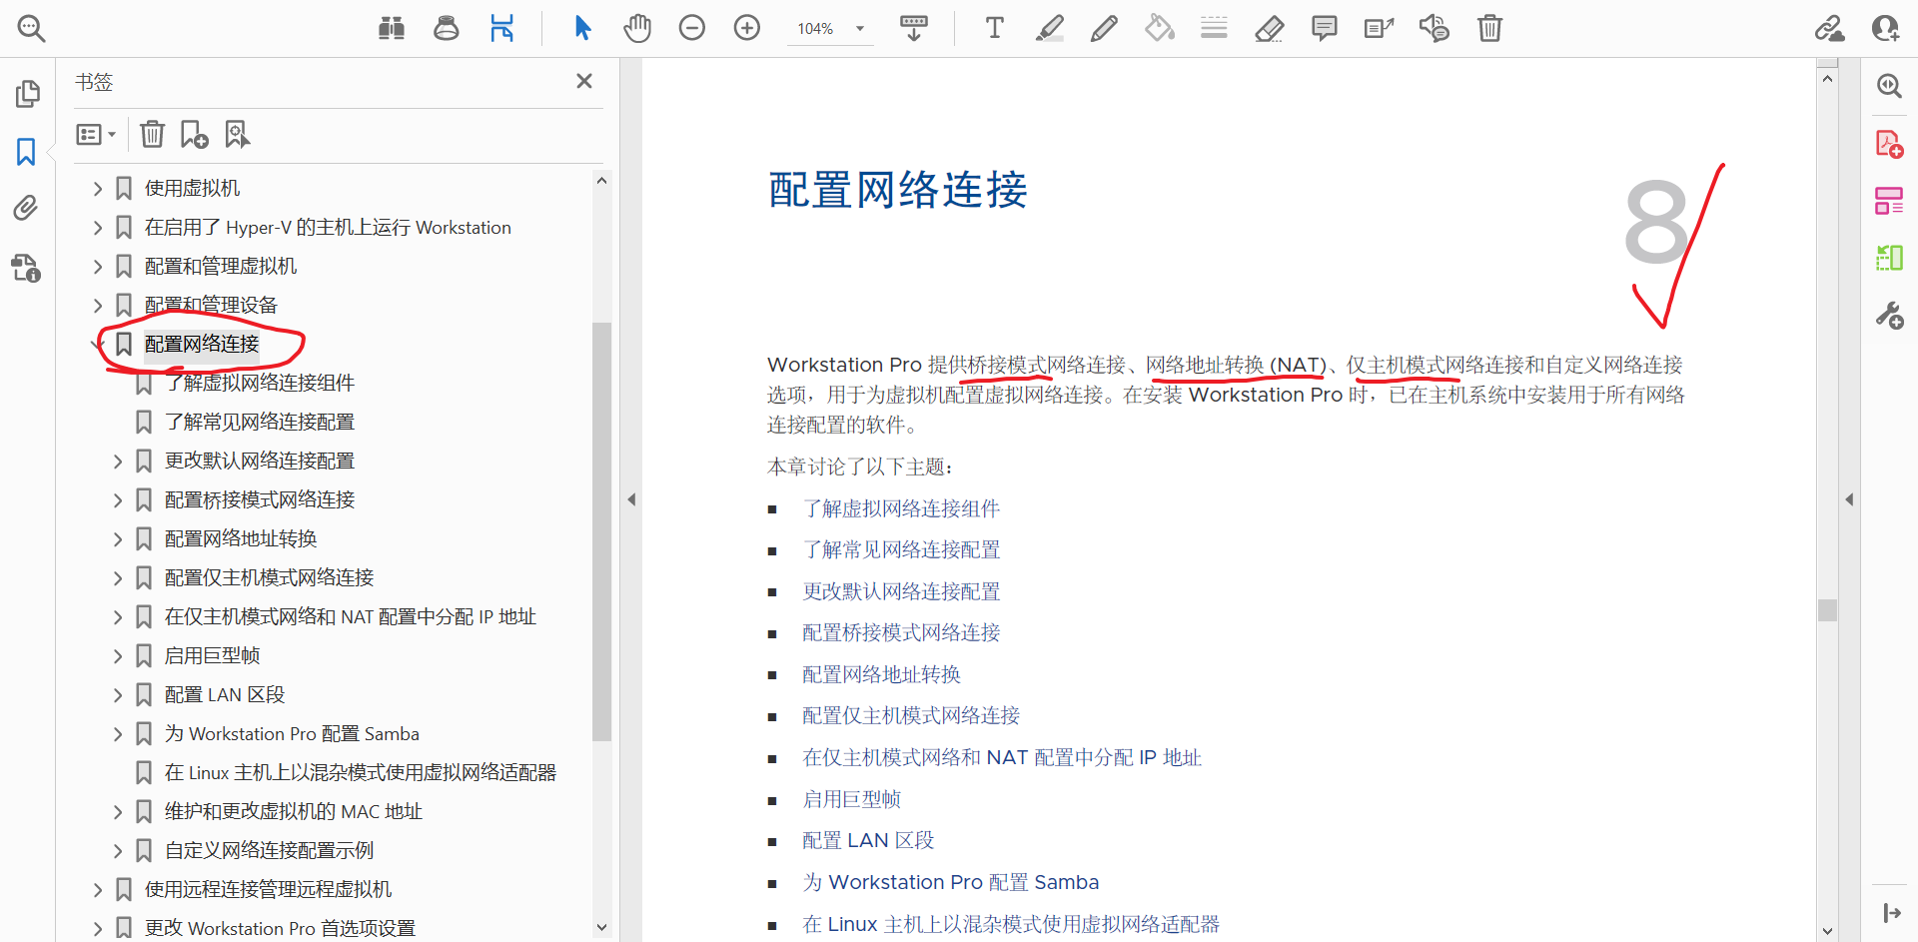Expand the 配置和管理虚拟机 bookmark

pyautogui.click(x=97, y=266)
